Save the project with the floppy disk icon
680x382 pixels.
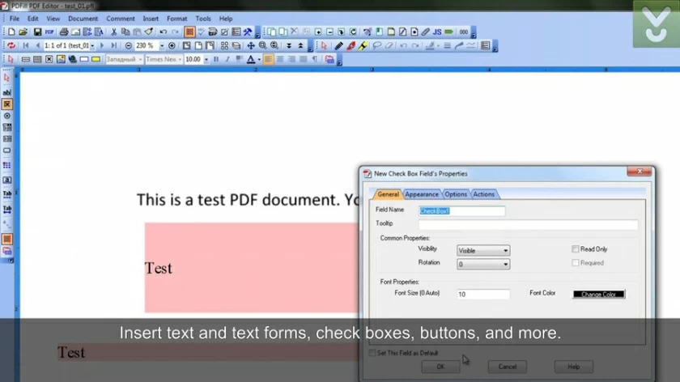(37, 32)
